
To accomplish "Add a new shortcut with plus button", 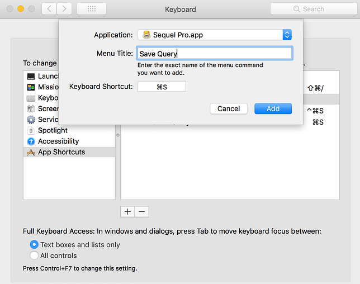I will point(127,211).
